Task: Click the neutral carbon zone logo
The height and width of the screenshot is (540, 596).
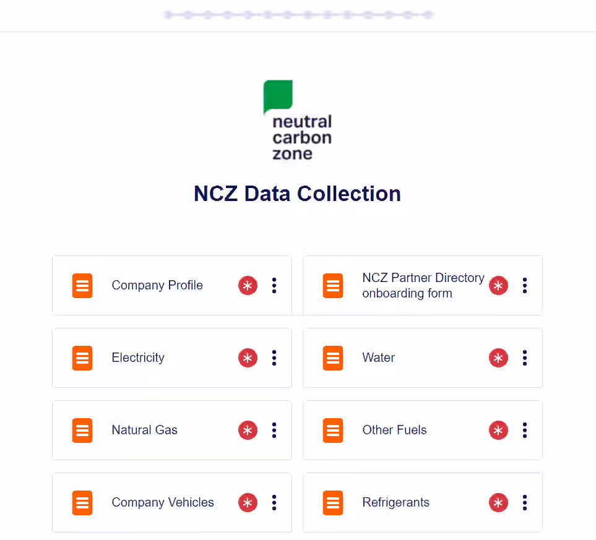Action: point(298,120)
